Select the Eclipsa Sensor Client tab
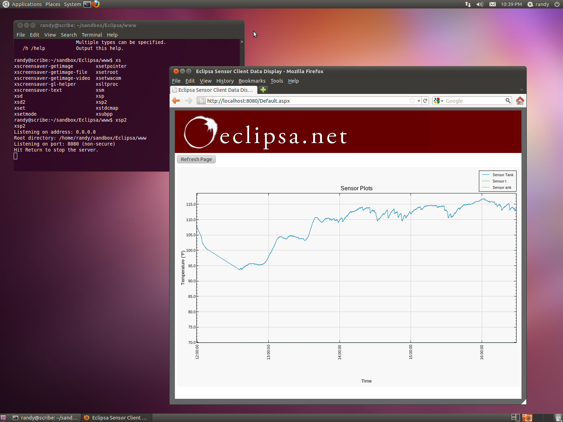The height and width of the screenshot is (422, 563). click(215, 90)
